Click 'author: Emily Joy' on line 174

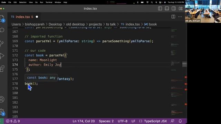click(45, 65)
